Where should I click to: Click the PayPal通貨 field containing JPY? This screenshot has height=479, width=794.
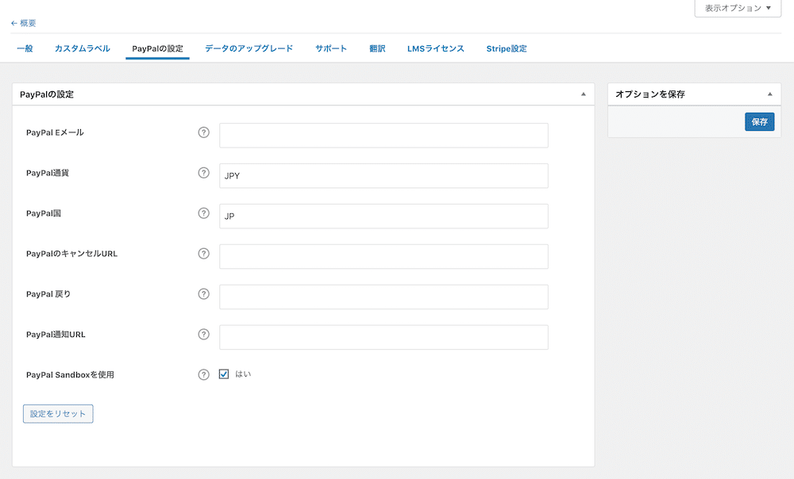pyautogui.click(x=384, y=175)
